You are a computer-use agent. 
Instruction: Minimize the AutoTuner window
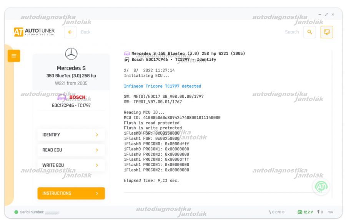(320, 14)
